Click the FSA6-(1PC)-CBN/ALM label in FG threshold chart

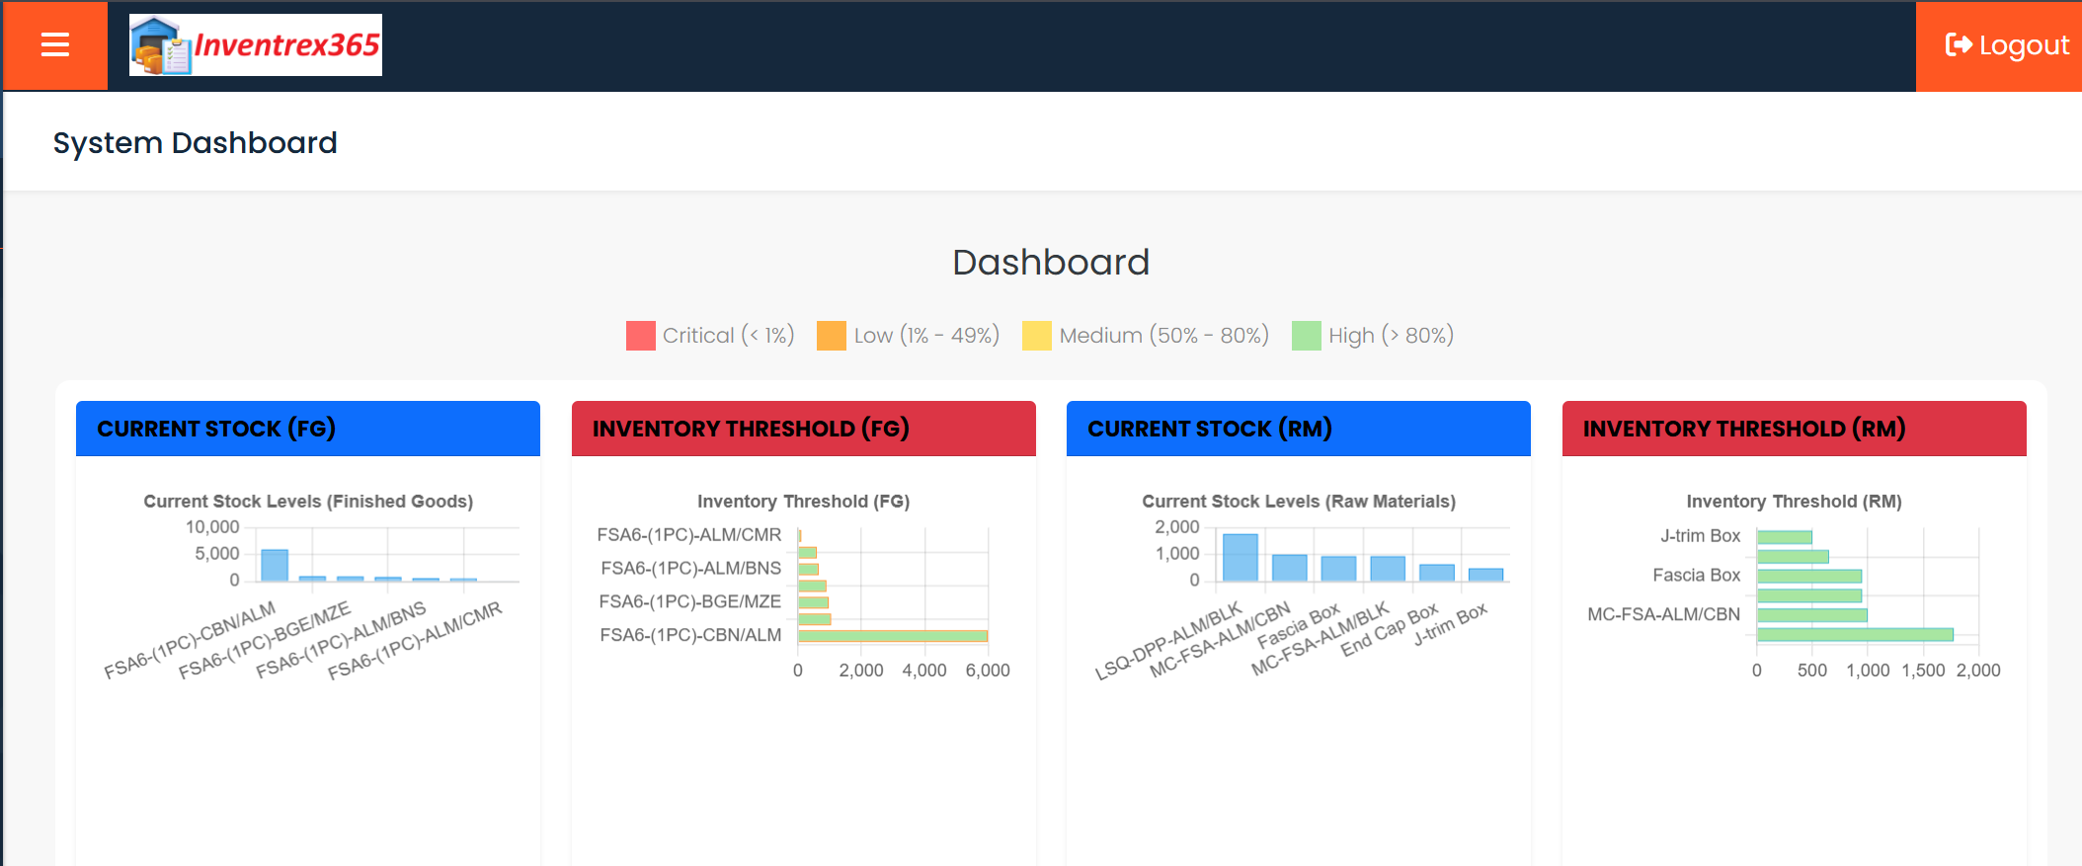pos(690,635)
